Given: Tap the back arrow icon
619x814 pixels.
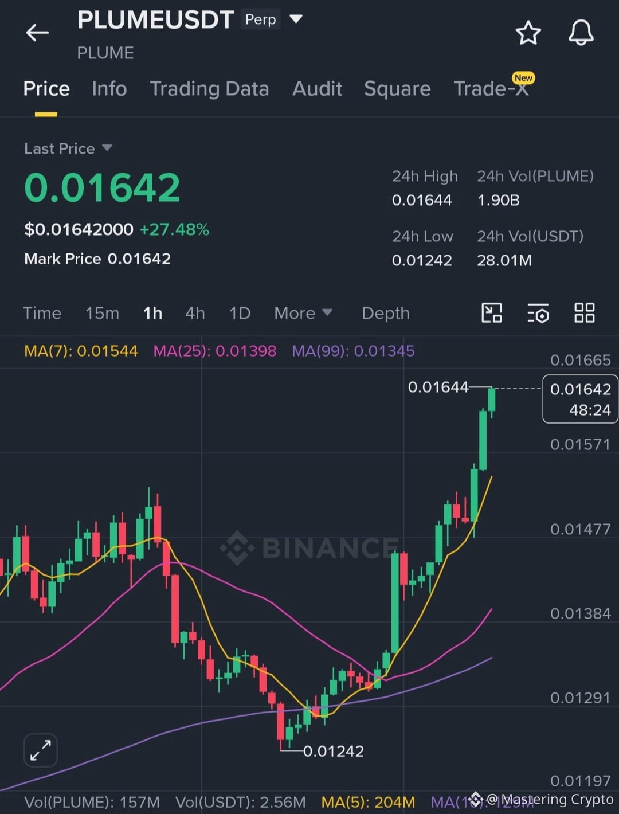Looking at the screenshot, I should pos(37,33).
